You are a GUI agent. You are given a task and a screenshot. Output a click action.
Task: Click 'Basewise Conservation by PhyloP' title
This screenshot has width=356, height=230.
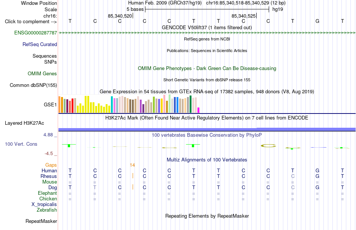[207, 135]
